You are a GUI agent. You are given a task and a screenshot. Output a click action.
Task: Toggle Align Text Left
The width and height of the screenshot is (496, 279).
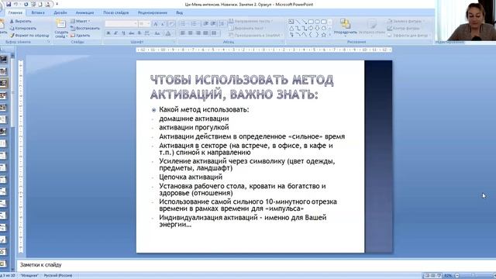[x=183, y=33]
